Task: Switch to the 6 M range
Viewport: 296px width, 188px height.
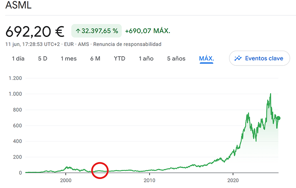Action: point(95,58)
